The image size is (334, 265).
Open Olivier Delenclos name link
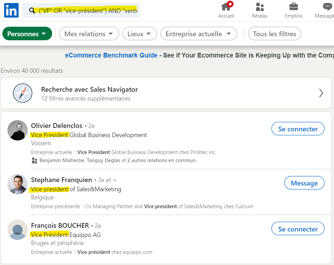pos(57,126)
